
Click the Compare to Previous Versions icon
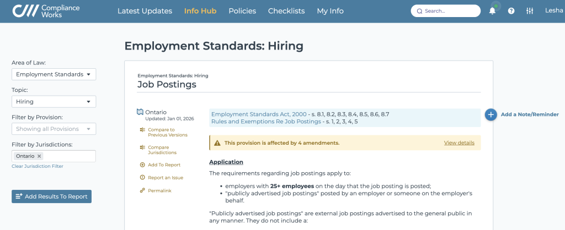click(x=142, y=130)
